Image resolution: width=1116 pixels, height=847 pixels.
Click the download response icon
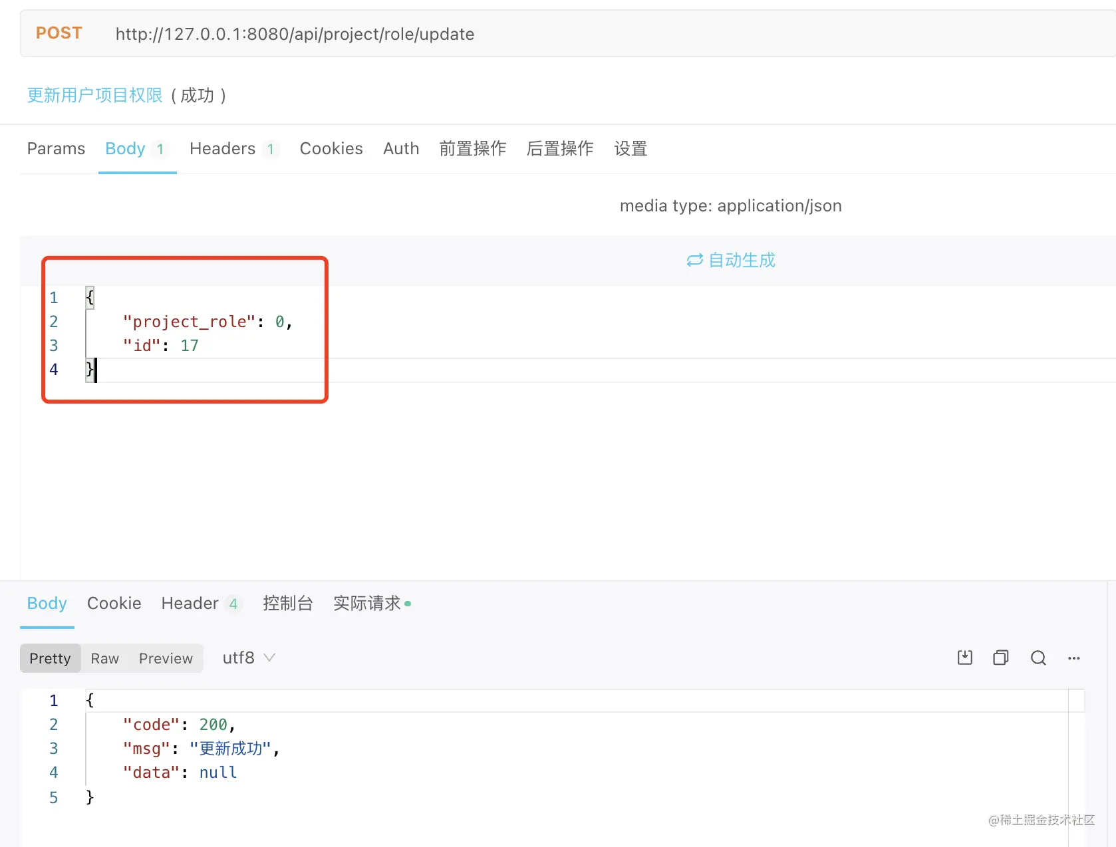point(964,658)
